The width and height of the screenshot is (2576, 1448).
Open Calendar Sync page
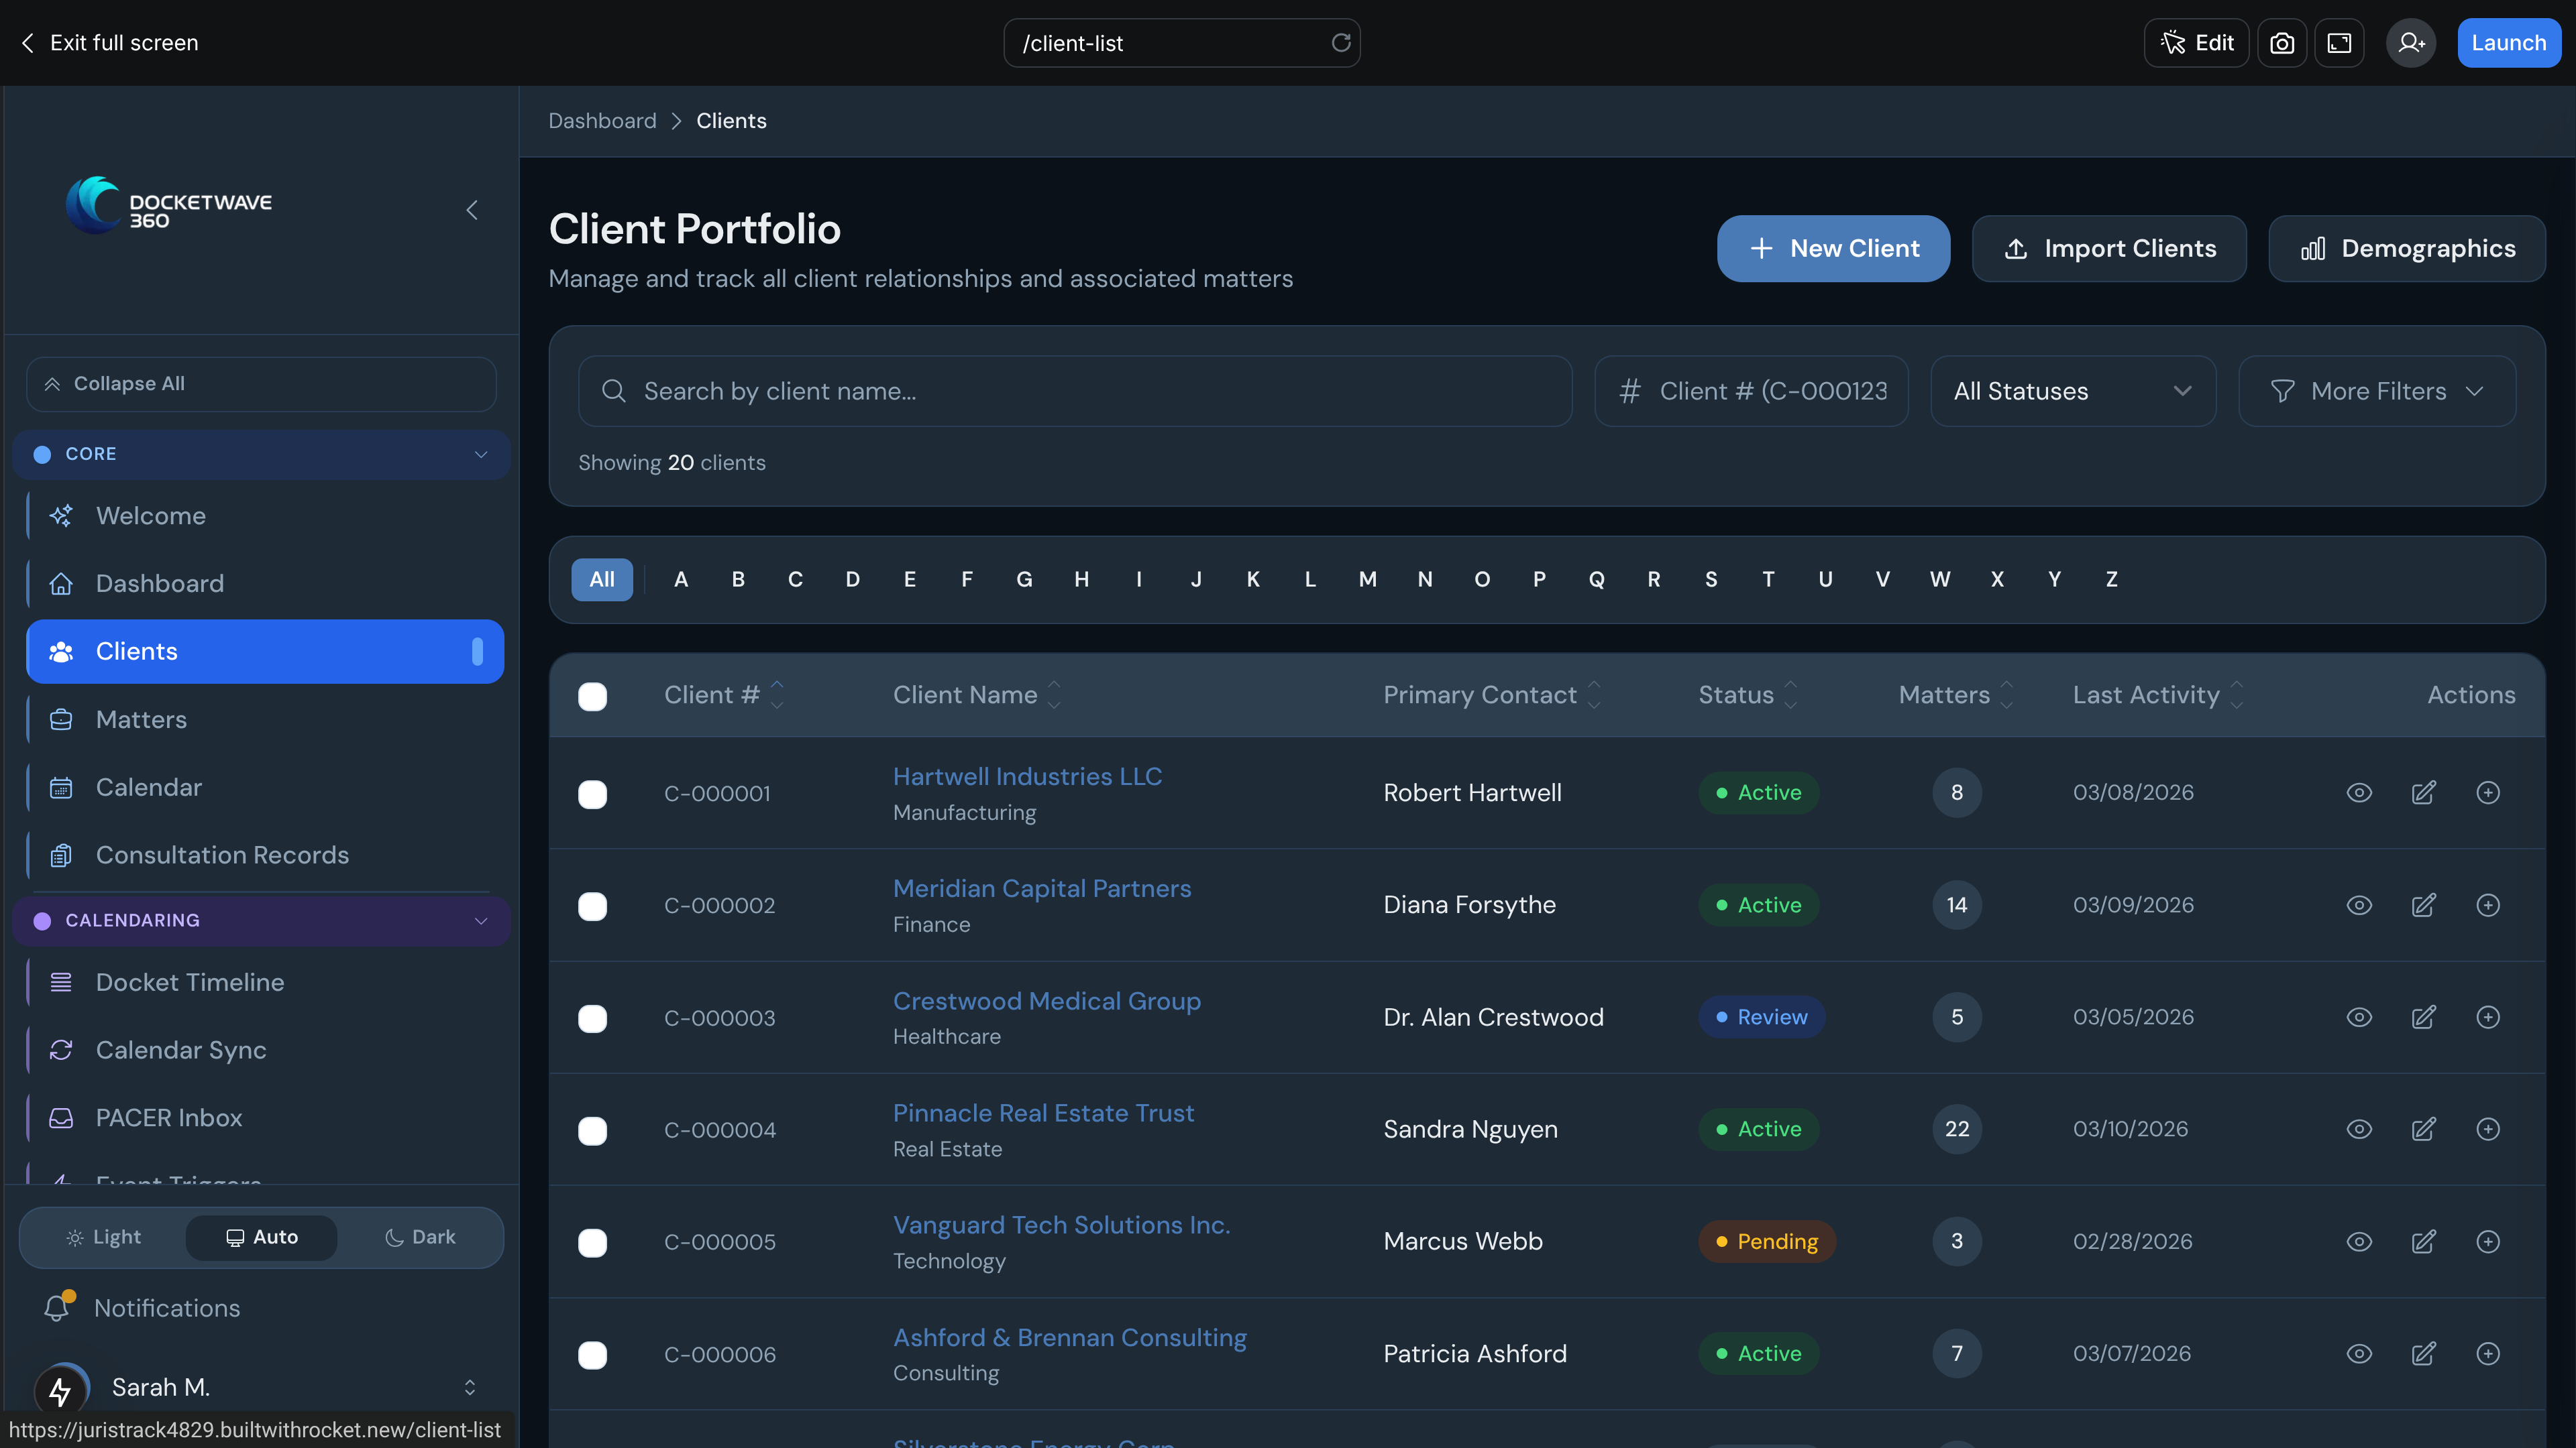coord(265,1050)
